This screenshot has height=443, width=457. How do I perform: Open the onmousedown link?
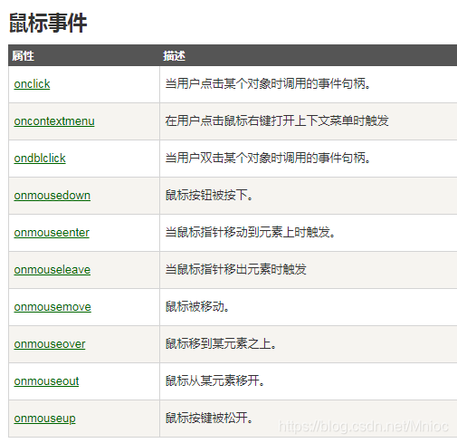52,196
